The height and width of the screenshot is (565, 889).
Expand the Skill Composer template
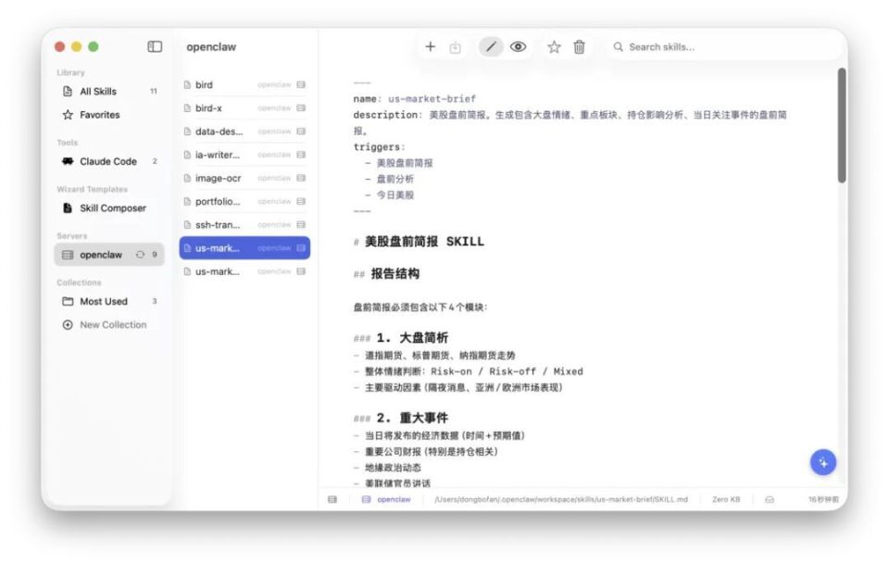point(110,207)
